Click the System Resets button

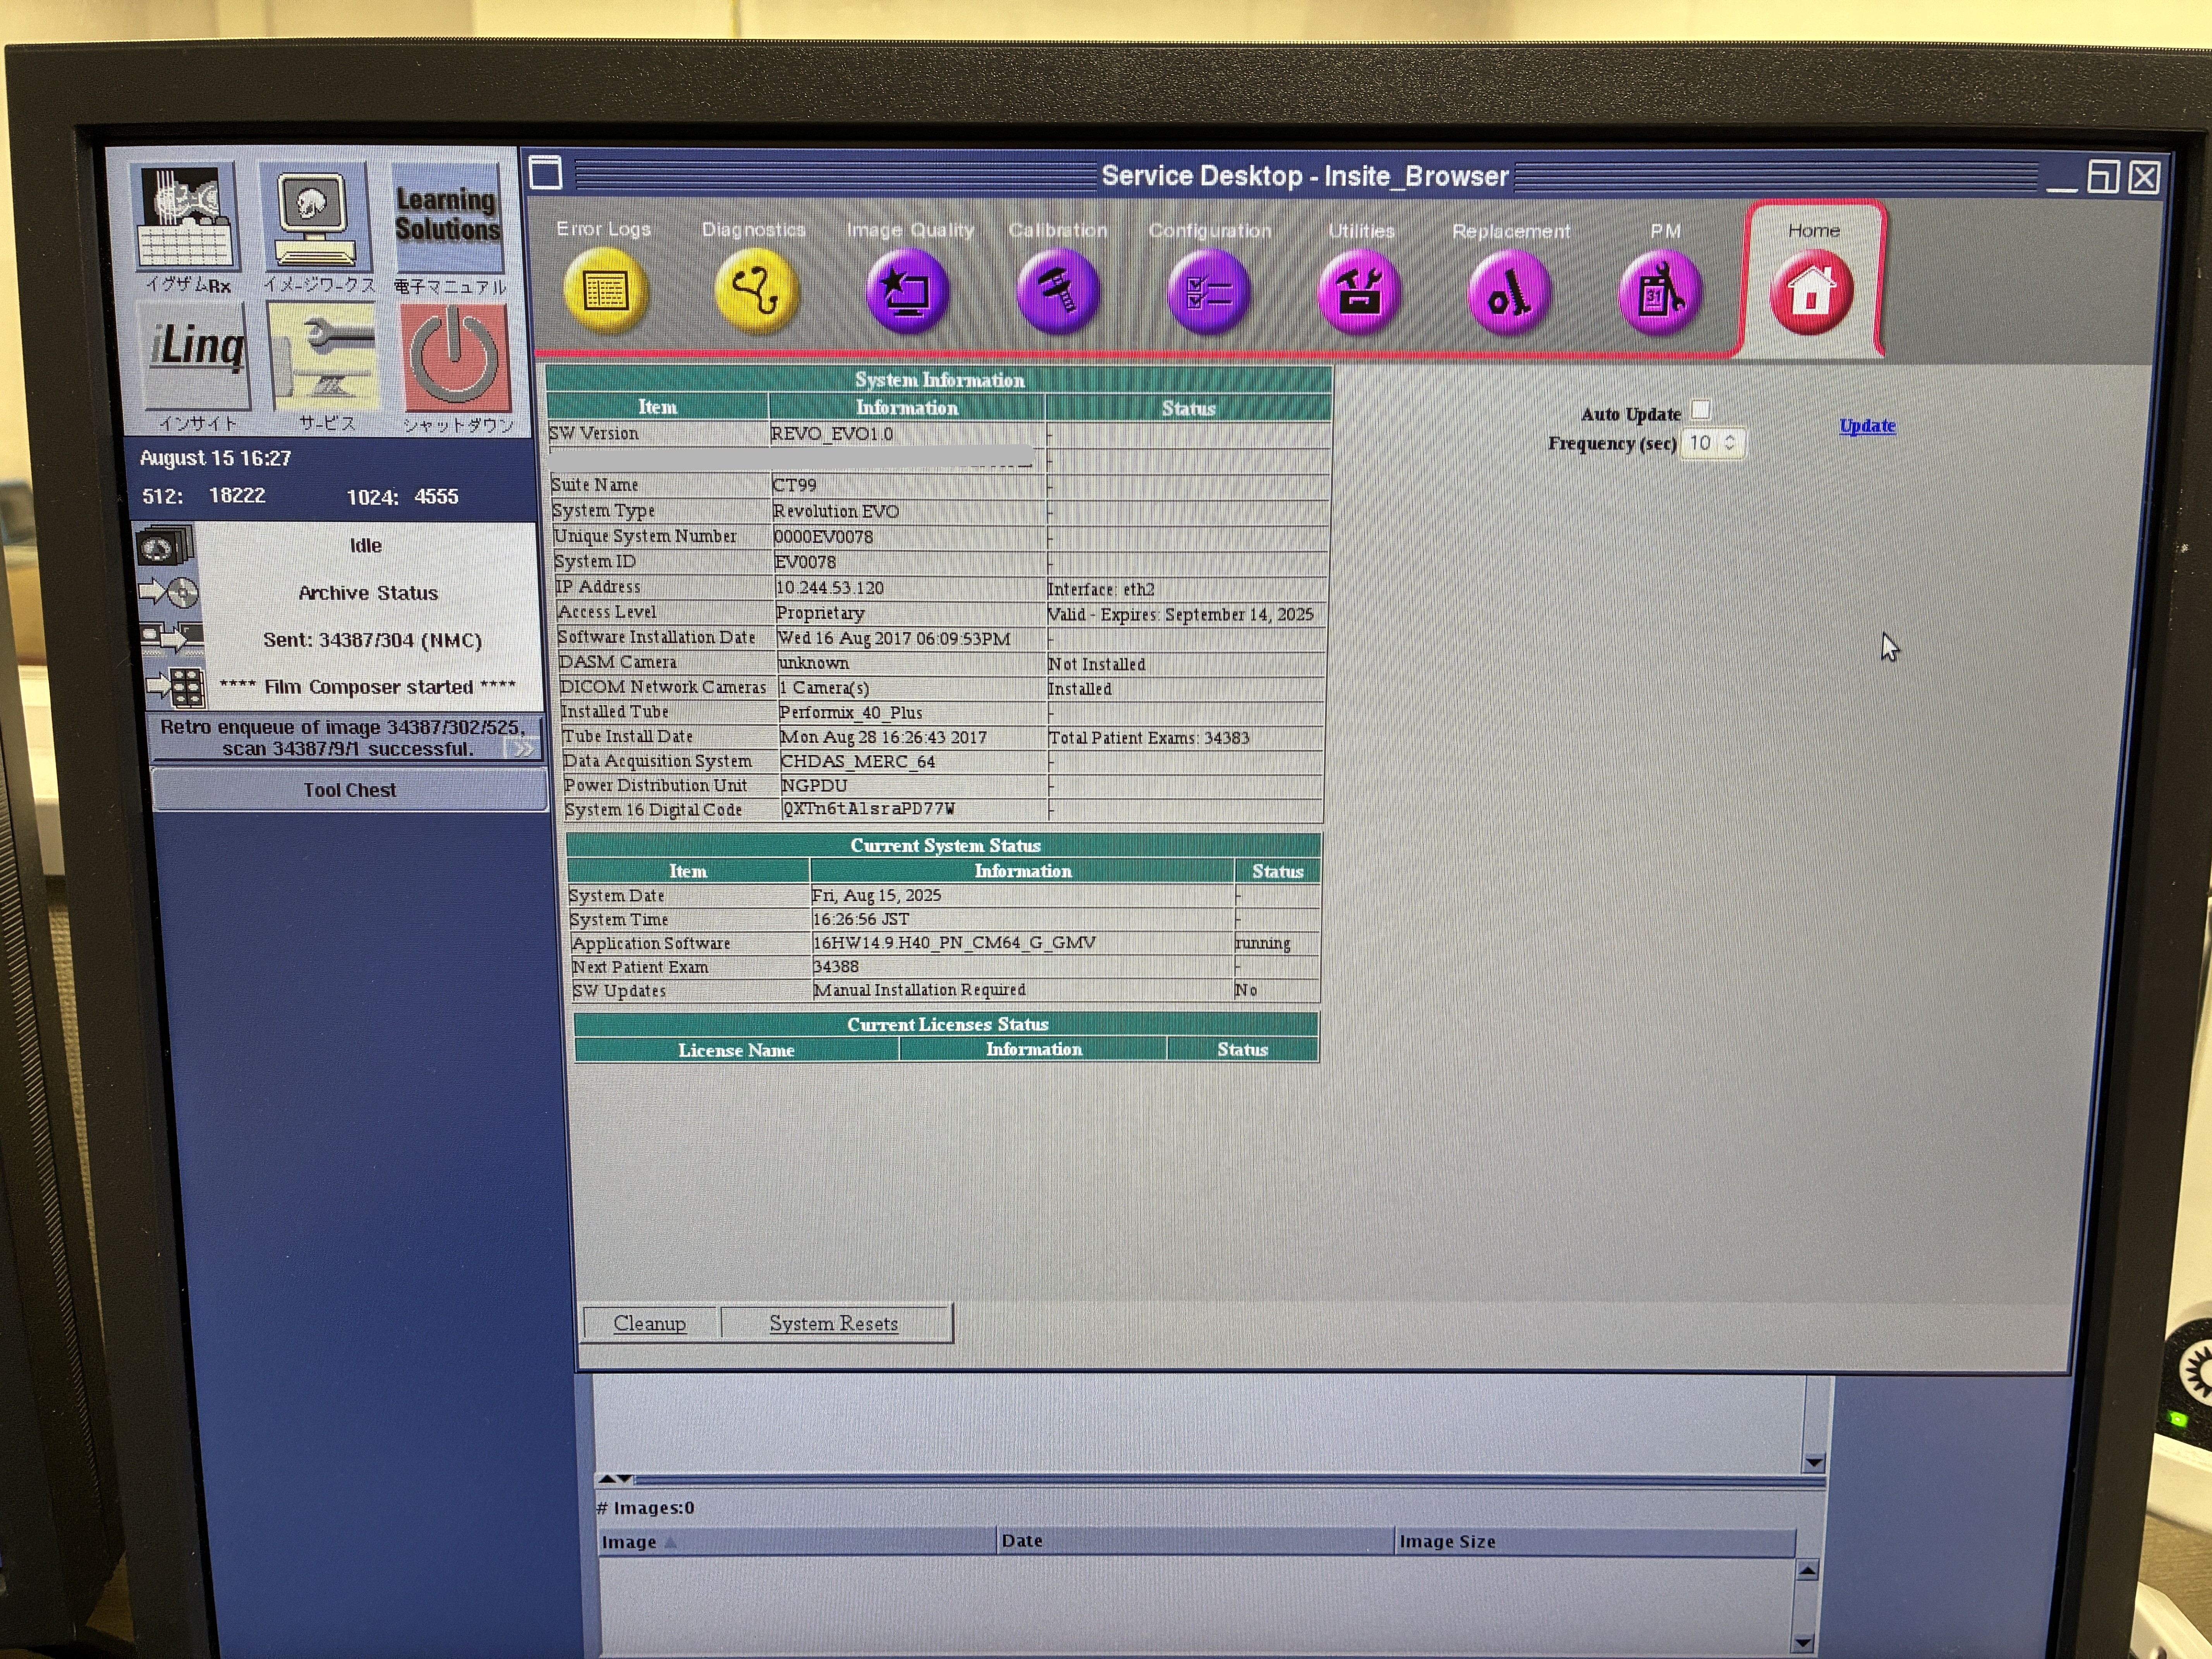click(834, 1323)
